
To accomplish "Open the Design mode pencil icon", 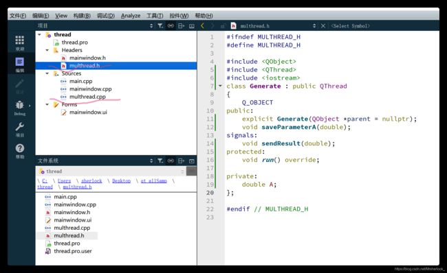I will (x=20, y=84).
